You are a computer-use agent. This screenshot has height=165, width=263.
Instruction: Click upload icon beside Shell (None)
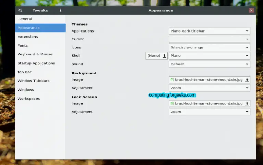coord(164,56)
